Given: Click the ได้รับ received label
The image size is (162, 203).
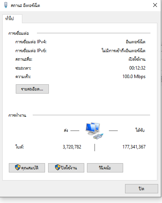Looking at the screenshot, I should point(140,130).
